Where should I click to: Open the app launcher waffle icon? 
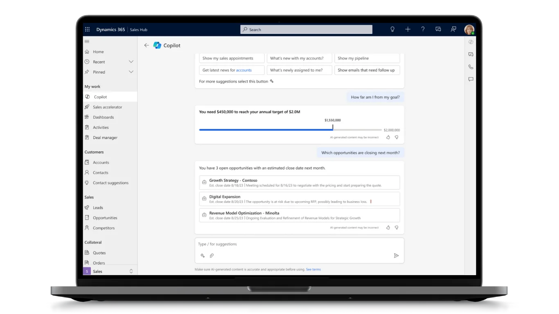point(87,29)
